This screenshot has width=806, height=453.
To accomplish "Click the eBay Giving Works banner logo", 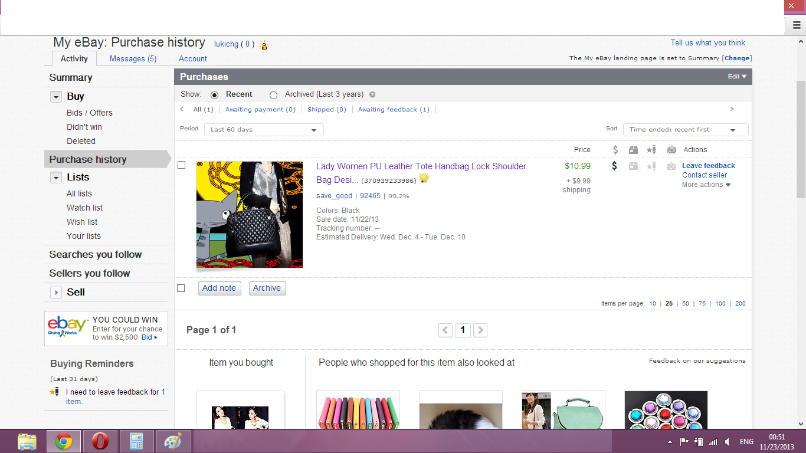I will [x=68, y=328].
